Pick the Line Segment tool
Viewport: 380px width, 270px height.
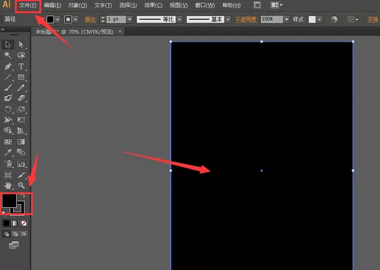pyautogui.click(x=8, y=77)
